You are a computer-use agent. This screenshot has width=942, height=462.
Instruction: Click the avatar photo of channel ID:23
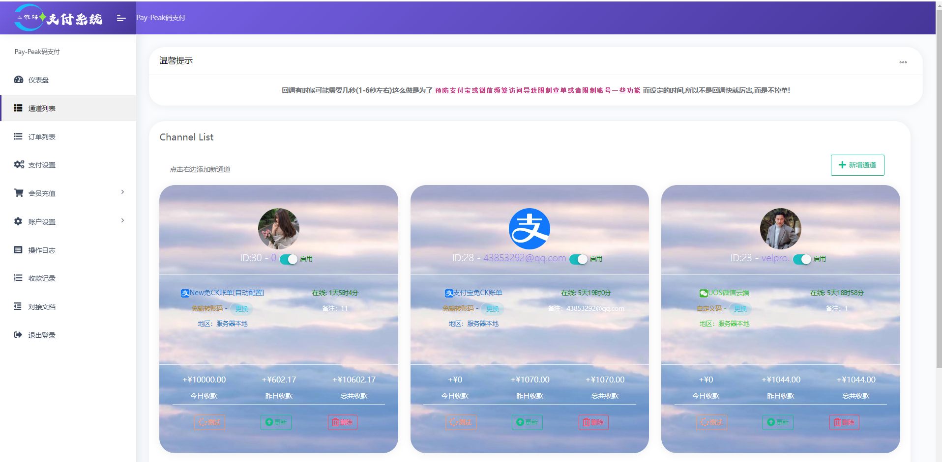pos(780,228)
